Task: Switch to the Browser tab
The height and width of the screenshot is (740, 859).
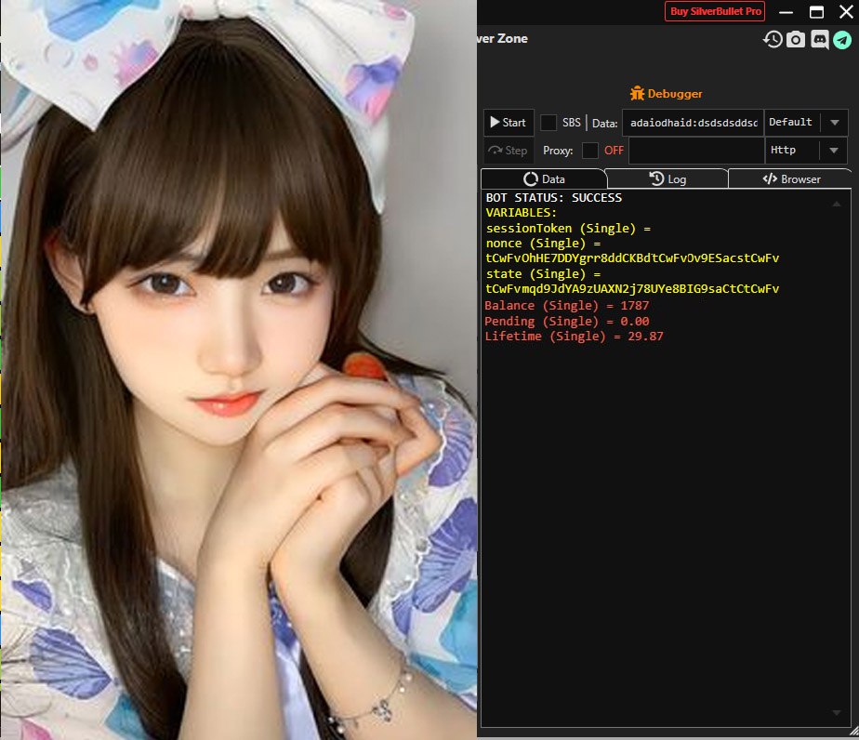Action: [x=790, y=179]
